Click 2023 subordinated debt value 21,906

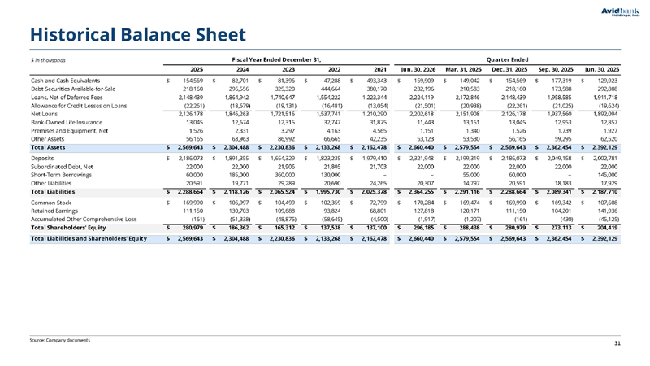click(287, 167)
